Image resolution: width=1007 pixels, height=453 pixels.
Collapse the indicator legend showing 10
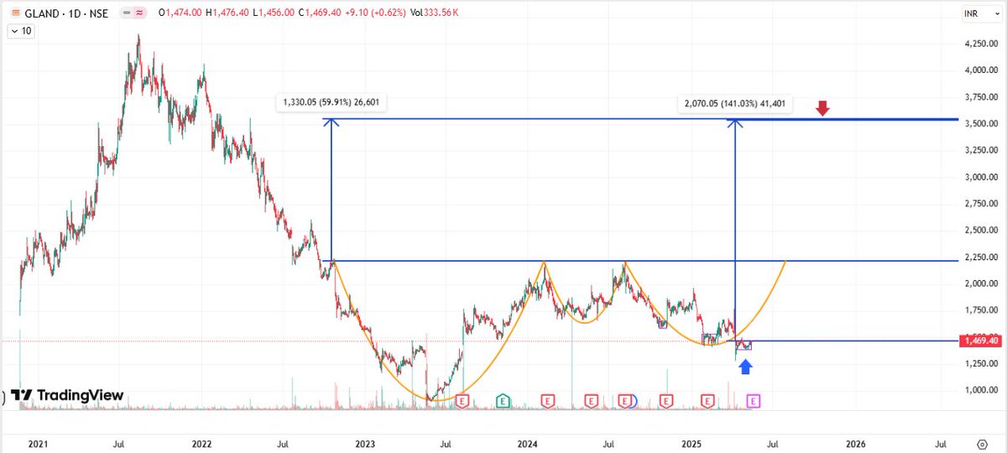(x=20, y=31)
